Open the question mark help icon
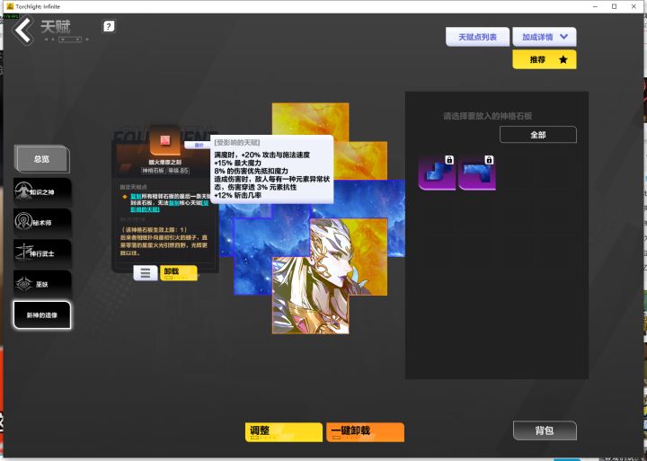 point(109,26)
